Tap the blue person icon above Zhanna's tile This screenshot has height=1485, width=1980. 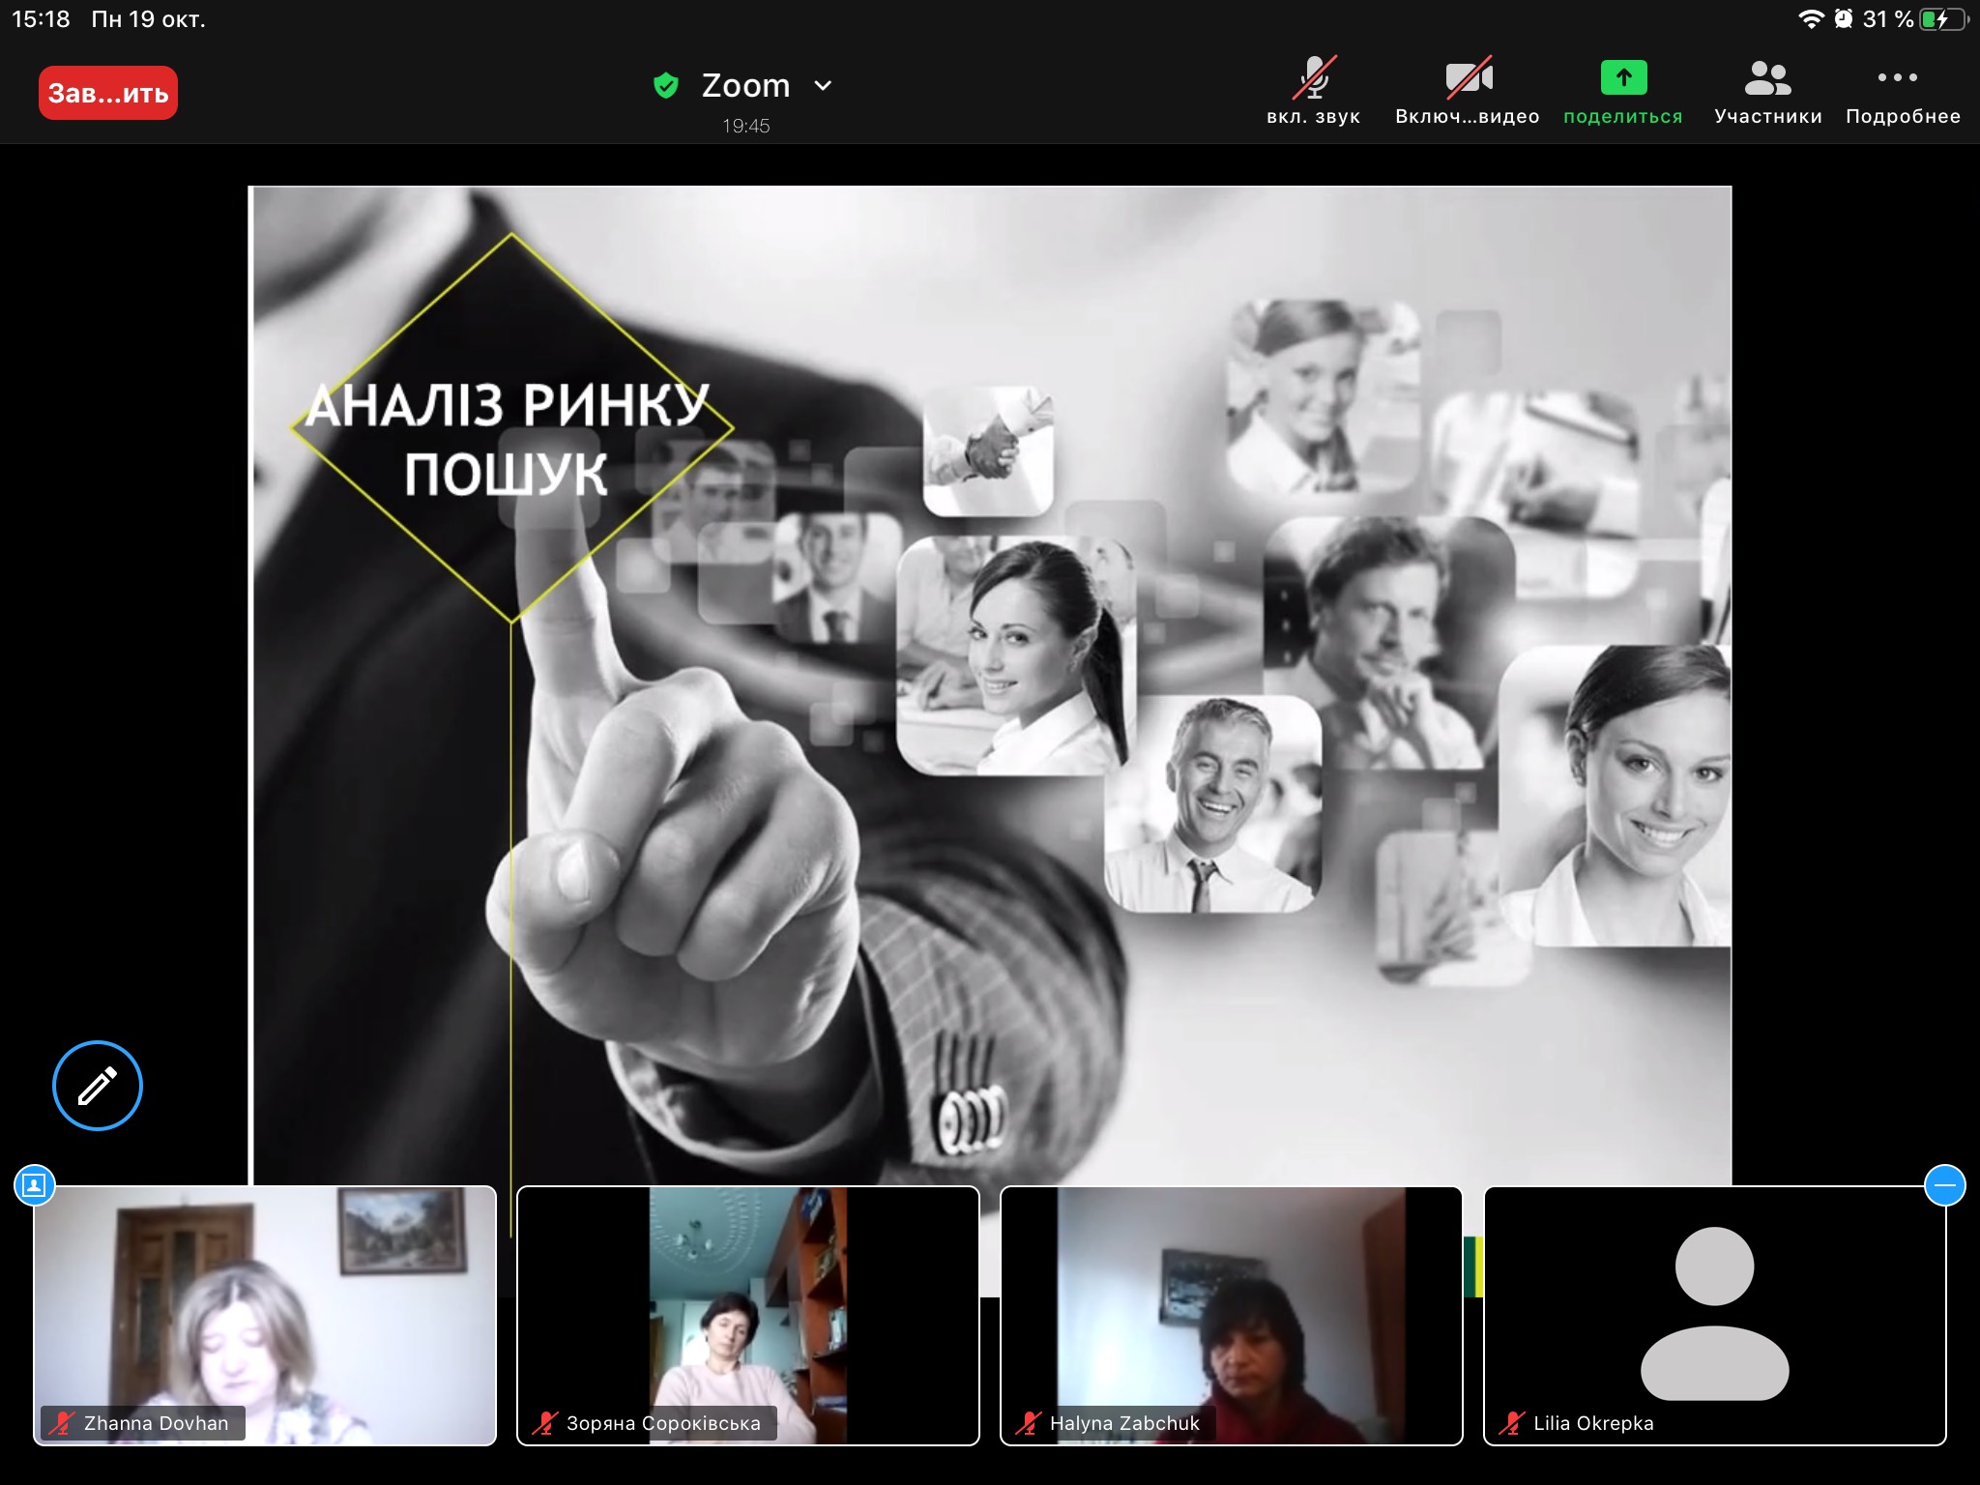click(x=35, y=1185)
